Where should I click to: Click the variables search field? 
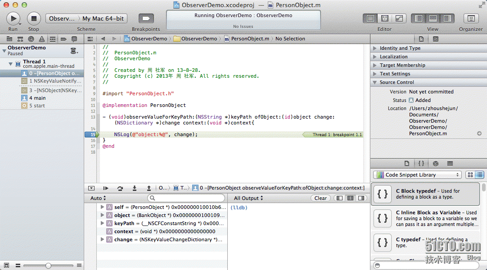(x=186, y=198)
